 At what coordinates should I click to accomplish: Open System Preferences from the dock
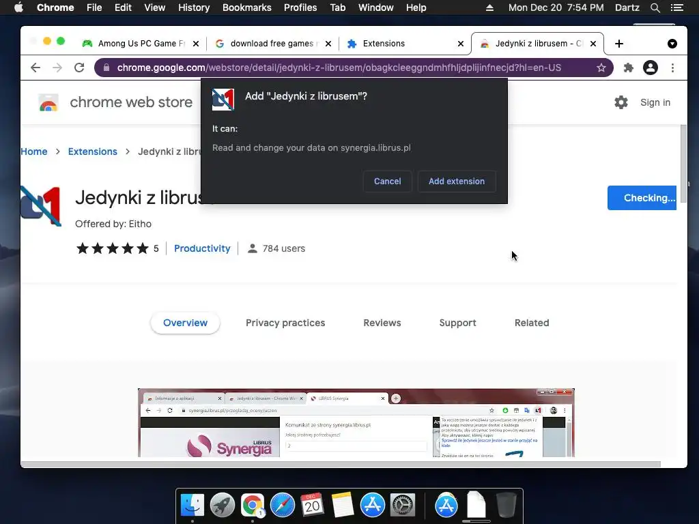tap(403, 506)
